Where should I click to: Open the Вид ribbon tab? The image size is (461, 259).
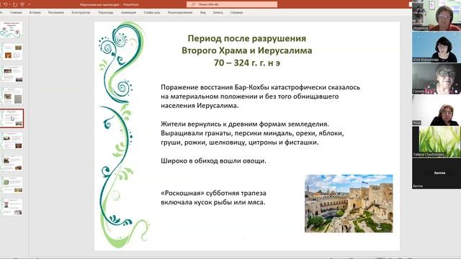coord(203,13)
